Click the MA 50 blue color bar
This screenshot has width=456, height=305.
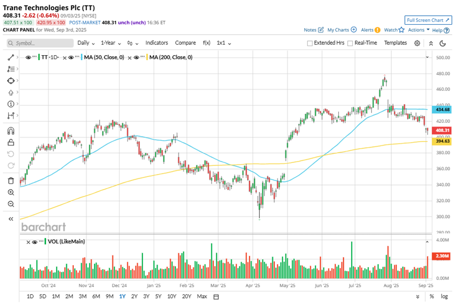pos(82,57)
